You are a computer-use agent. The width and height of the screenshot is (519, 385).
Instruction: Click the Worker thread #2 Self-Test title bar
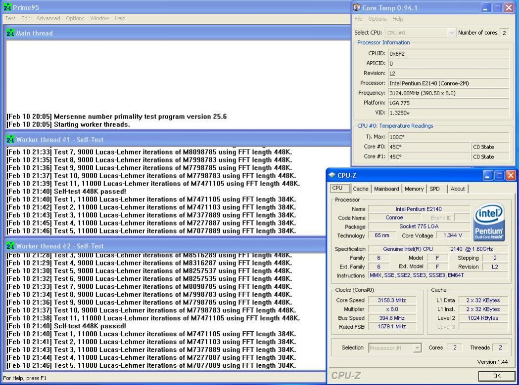pos(166,246)
